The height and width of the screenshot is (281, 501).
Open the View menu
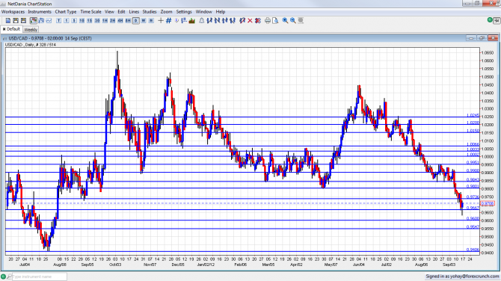[109, 12]
